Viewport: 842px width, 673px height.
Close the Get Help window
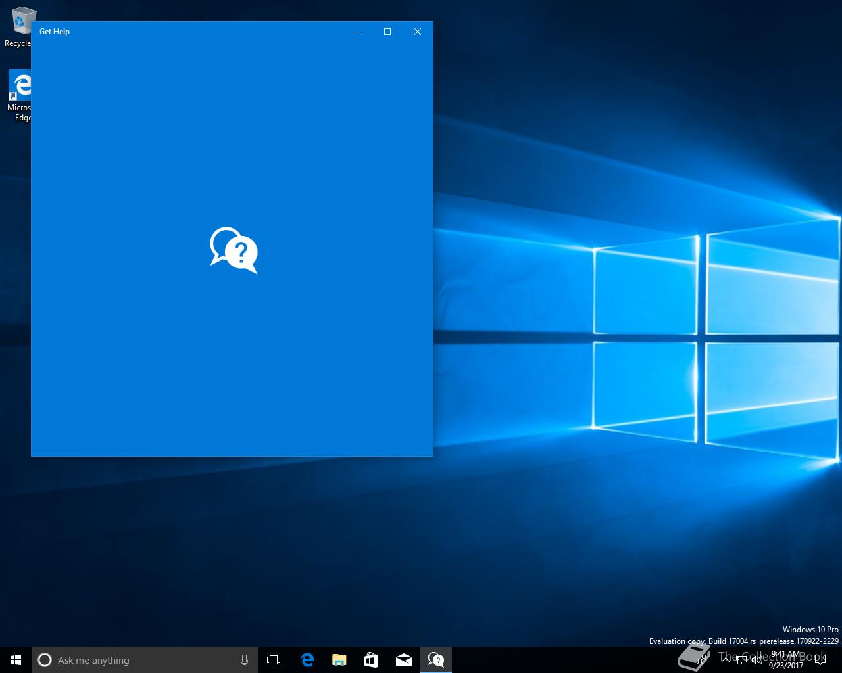click(418, 32)
